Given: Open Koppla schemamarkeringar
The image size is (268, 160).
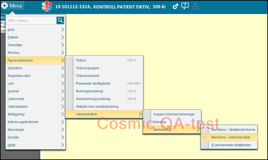Looking at the screenshot, I should (174, 114).
